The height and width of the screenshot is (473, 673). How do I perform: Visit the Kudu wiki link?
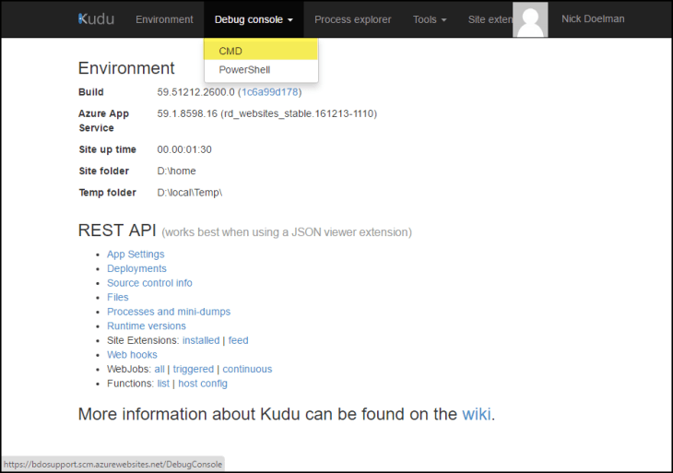pyautogui.click(x=476, y=414)
